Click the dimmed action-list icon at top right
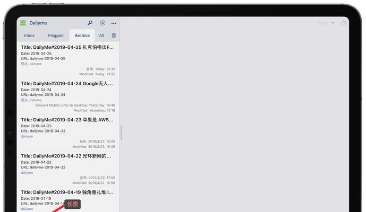The width and height of the screenshot is (366, 212). pos(343,23)
